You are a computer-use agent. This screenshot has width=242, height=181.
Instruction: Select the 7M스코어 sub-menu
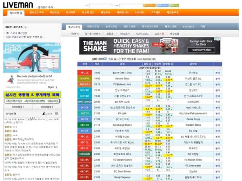click(125, 34)
